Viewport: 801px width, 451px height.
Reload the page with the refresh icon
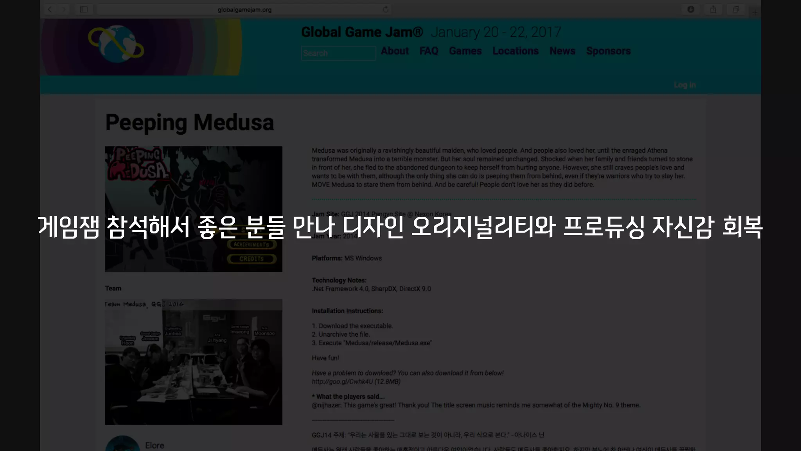[386, 9]
